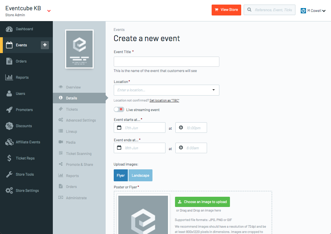Open the M Cowell account menu
The image size is (331, 234).
tap(313, 11)
